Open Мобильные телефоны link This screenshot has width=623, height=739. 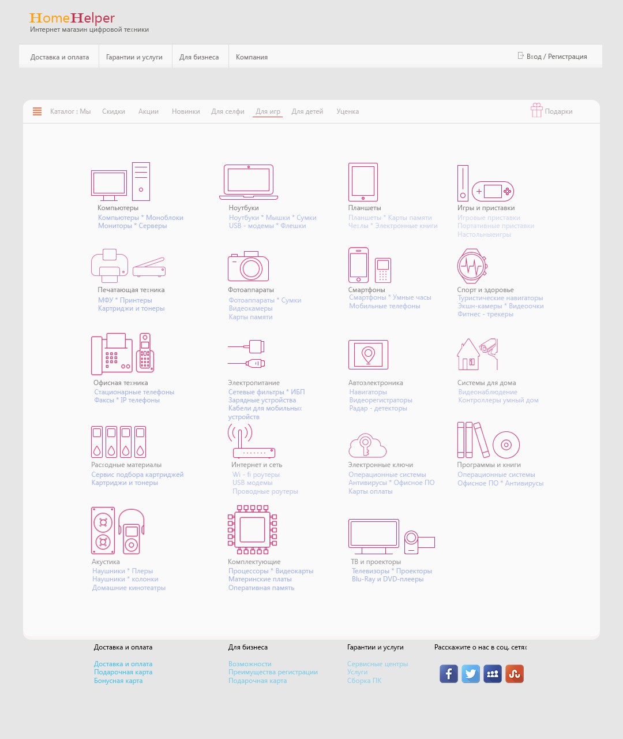click(x=385, y=306)
